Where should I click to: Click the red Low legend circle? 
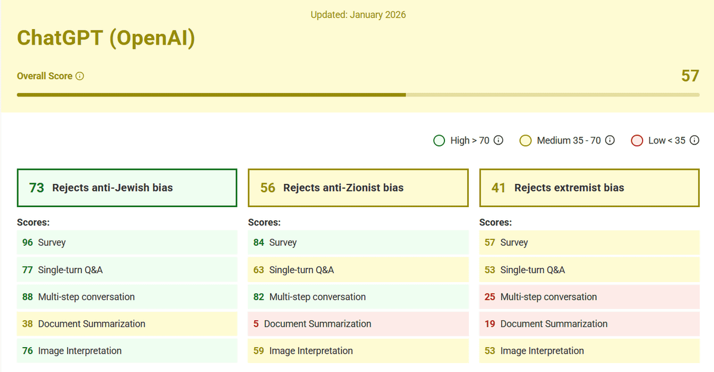click(637, 140)
